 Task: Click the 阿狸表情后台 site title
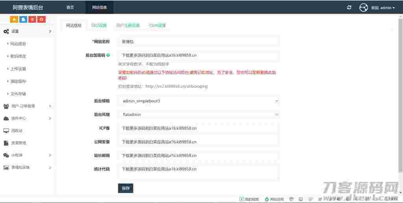pos(28,7)
